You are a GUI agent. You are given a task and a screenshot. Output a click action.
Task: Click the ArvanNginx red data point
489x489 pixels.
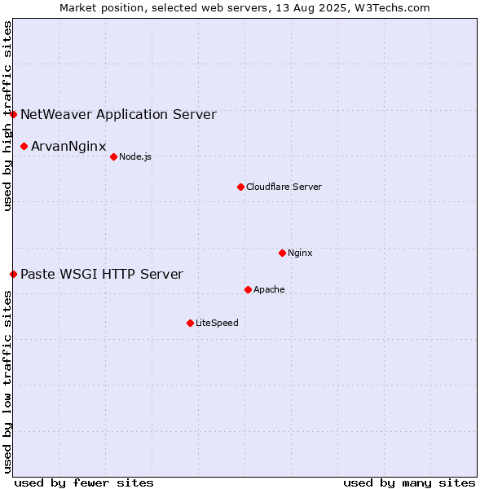[24, 146]
